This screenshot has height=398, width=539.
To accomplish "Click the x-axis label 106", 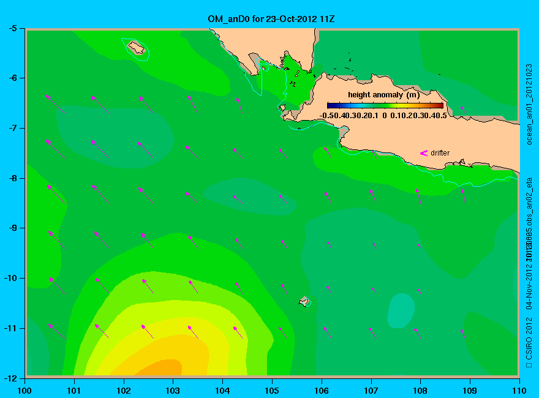I will click(322, 391).
